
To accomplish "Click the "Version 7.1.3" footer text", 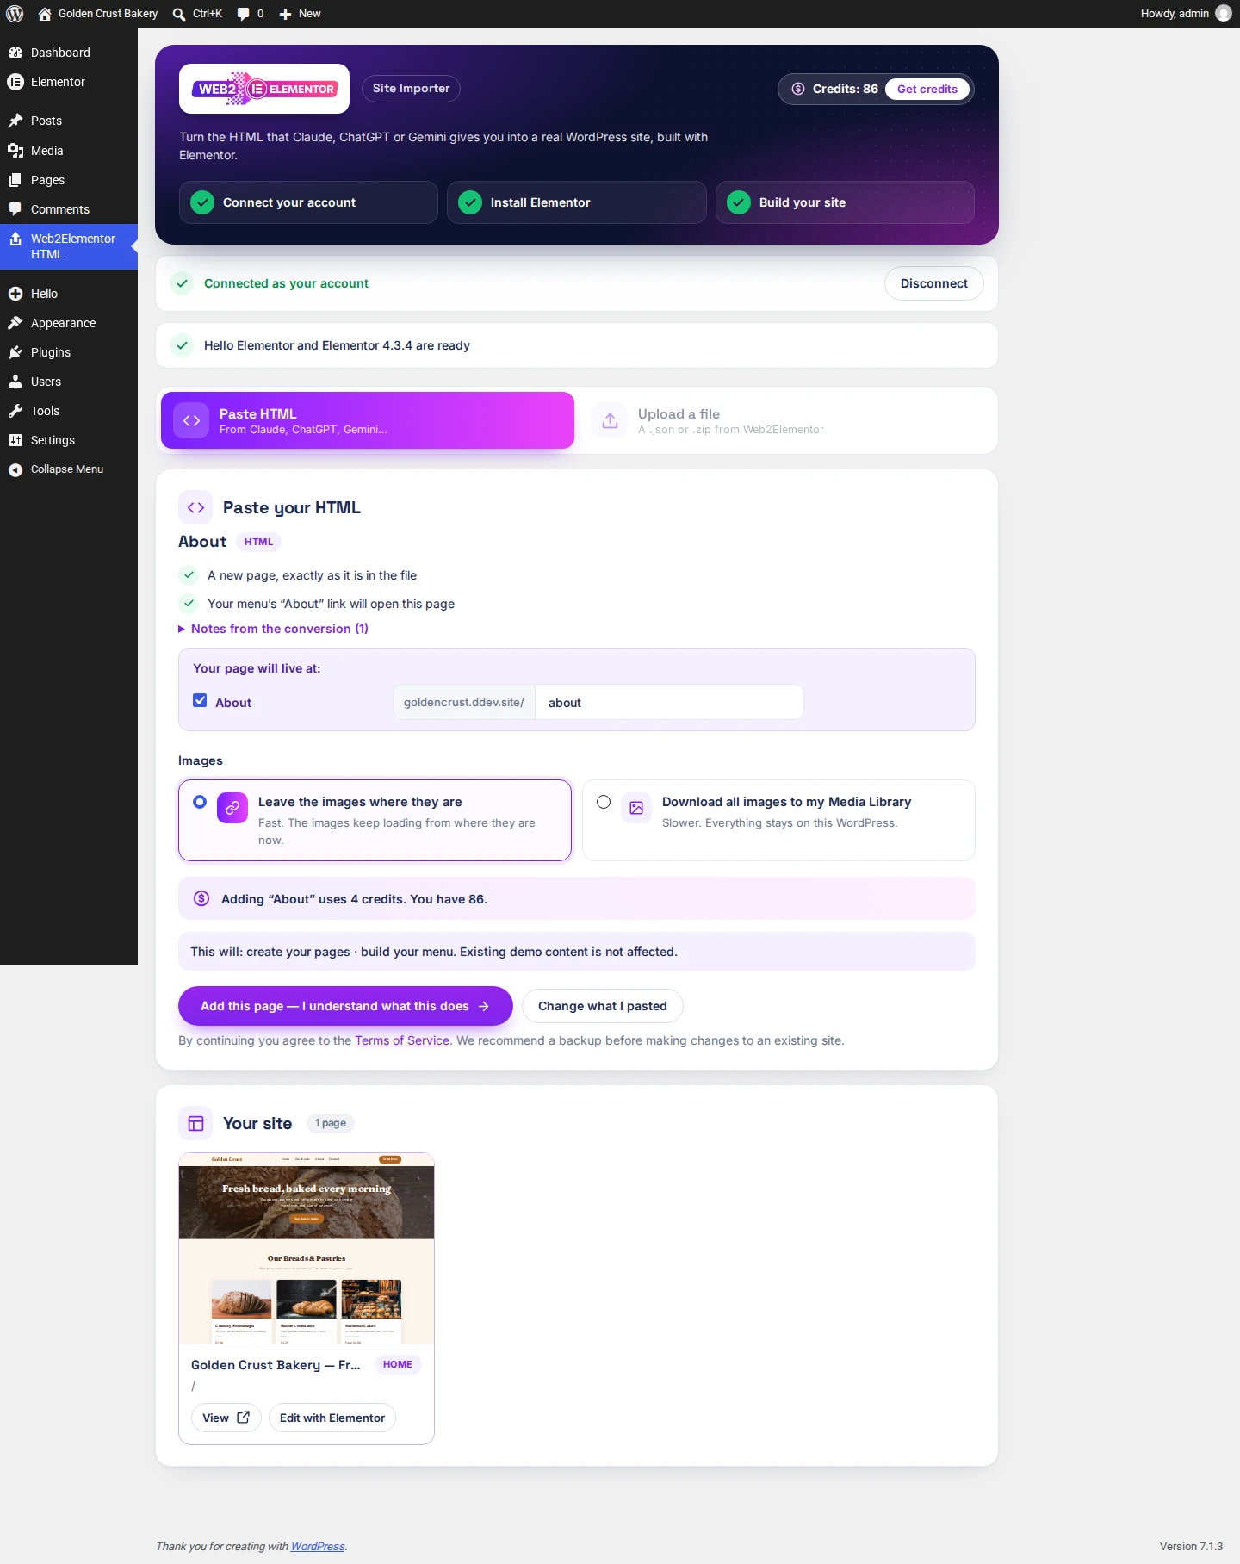I will pyautogui.click(x=1191, y=1546).
